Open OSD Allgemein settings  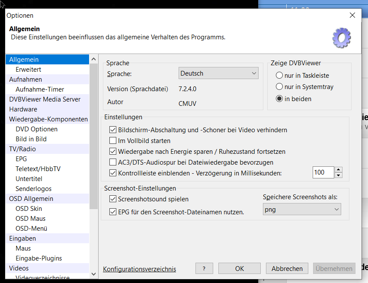click(x=47, y=199)
